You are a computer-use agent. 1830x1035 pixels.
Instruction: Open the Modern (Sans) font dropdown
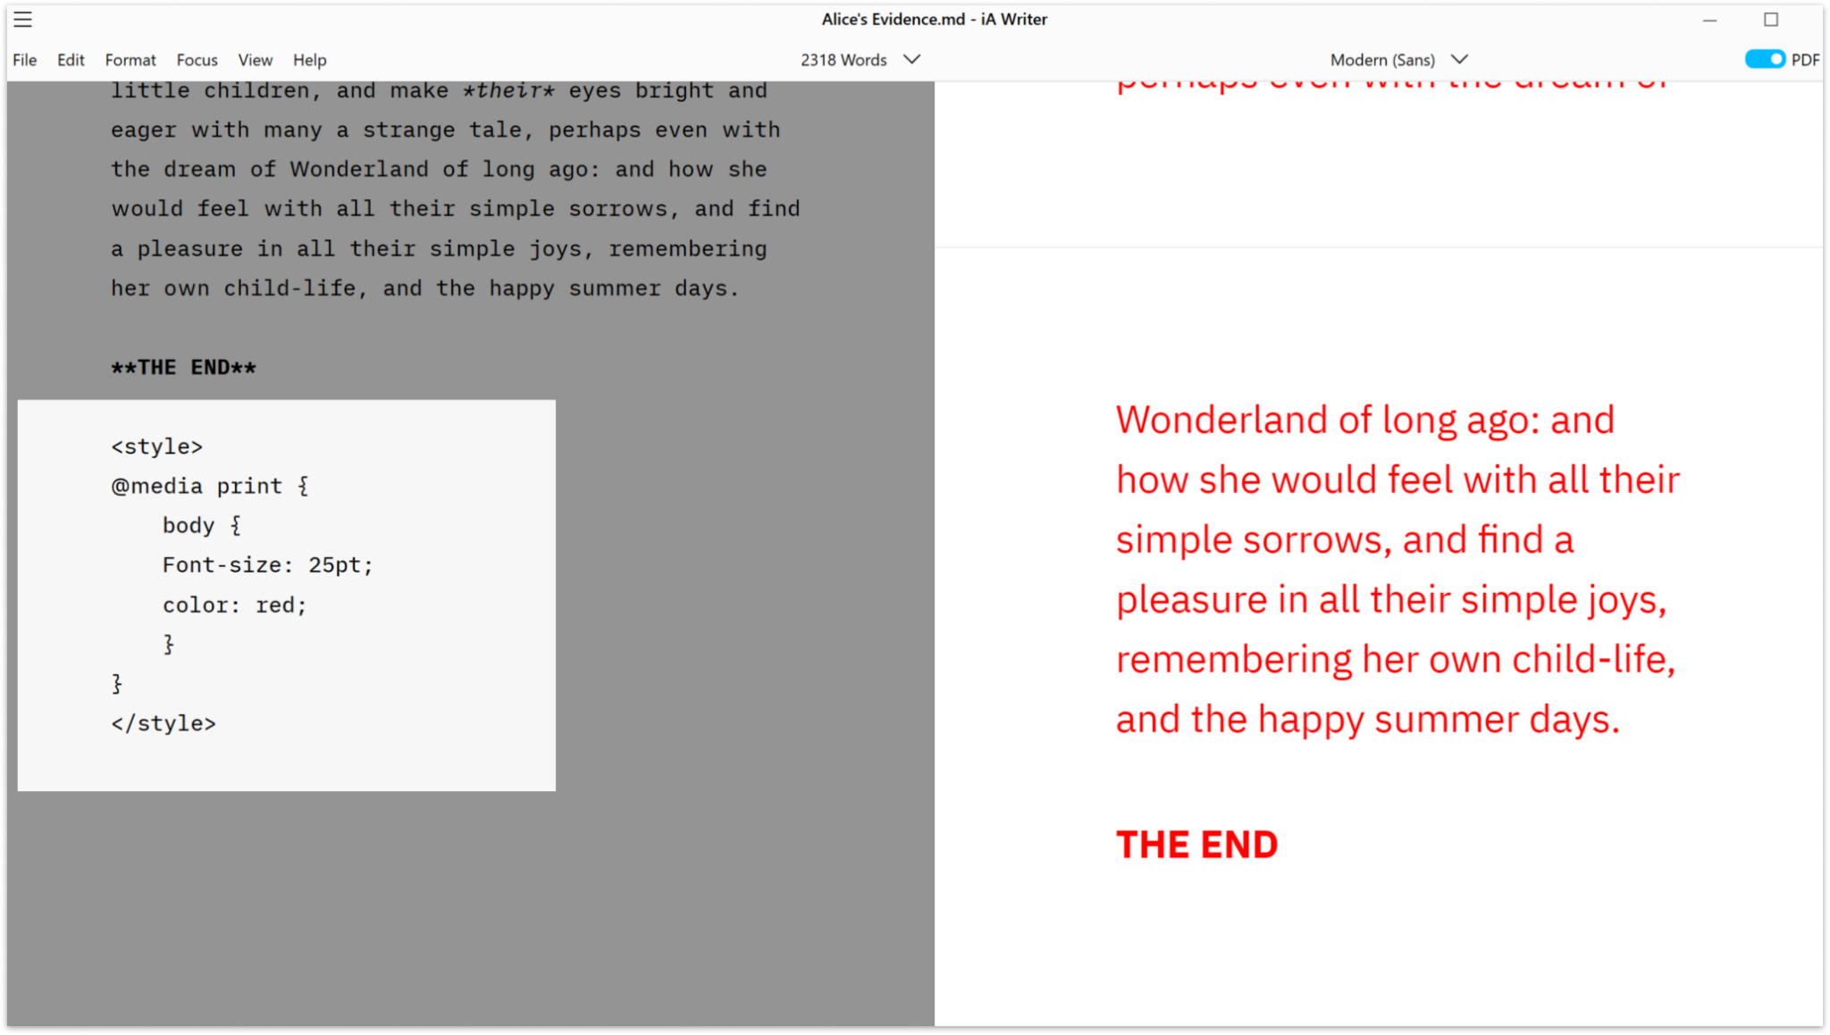click(1459, 59)
